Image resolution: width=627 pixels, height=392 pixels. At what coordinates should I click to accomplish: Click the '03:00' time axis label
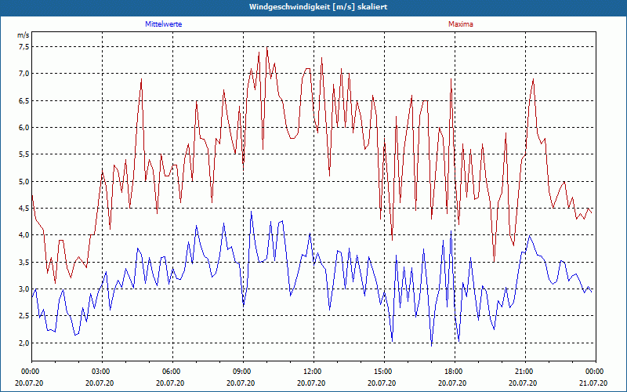click(103, 372)
